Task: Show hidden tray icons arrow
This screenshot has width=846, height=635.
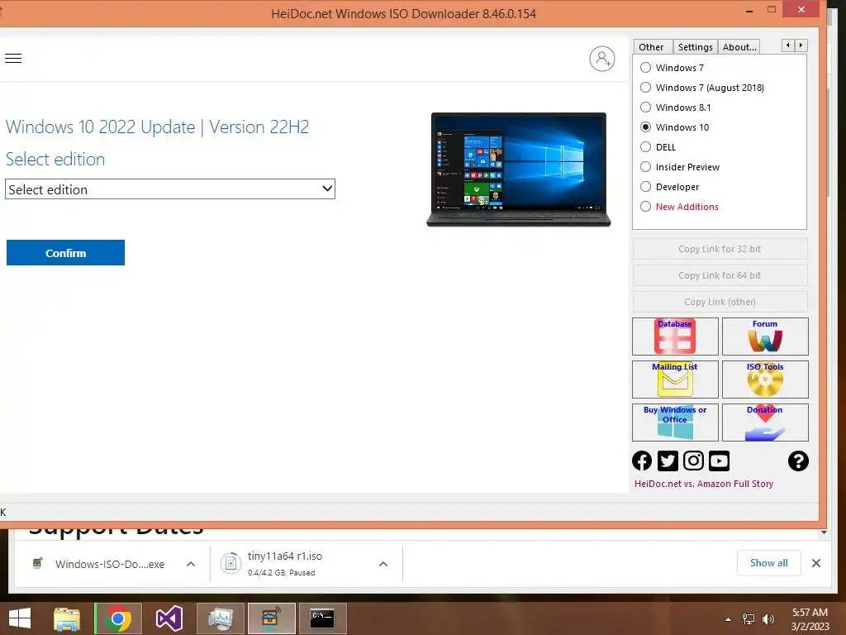Action: [729, 619]
